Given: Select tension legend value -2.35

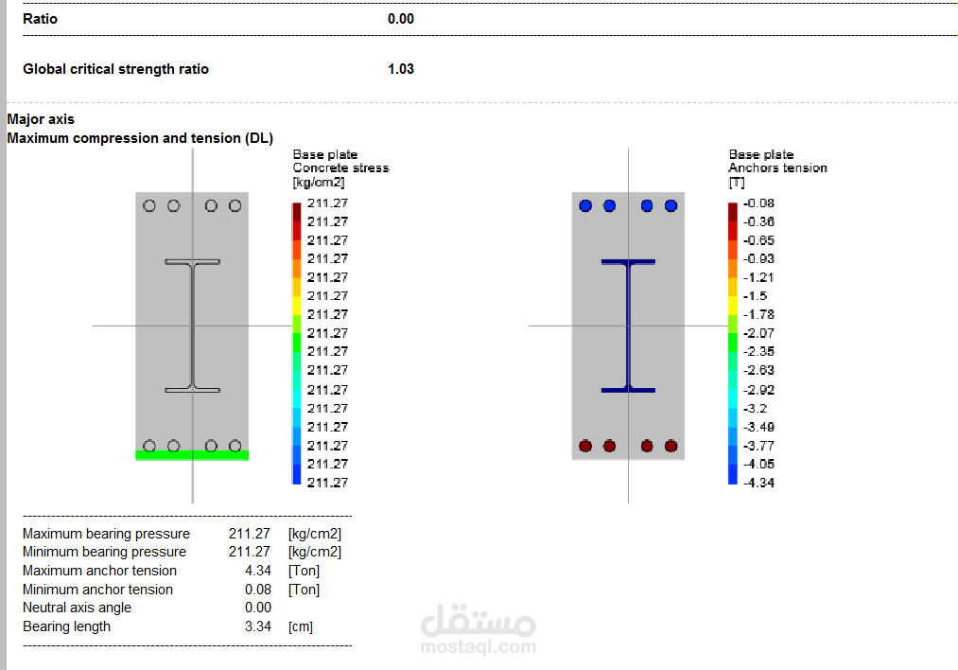Looking at the screenshot, I should point(758,351).
